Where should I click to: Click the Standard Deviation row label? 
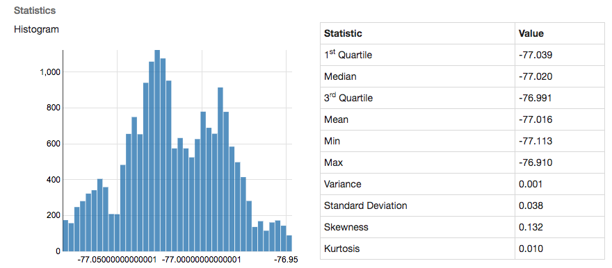[x=365, y=206]
